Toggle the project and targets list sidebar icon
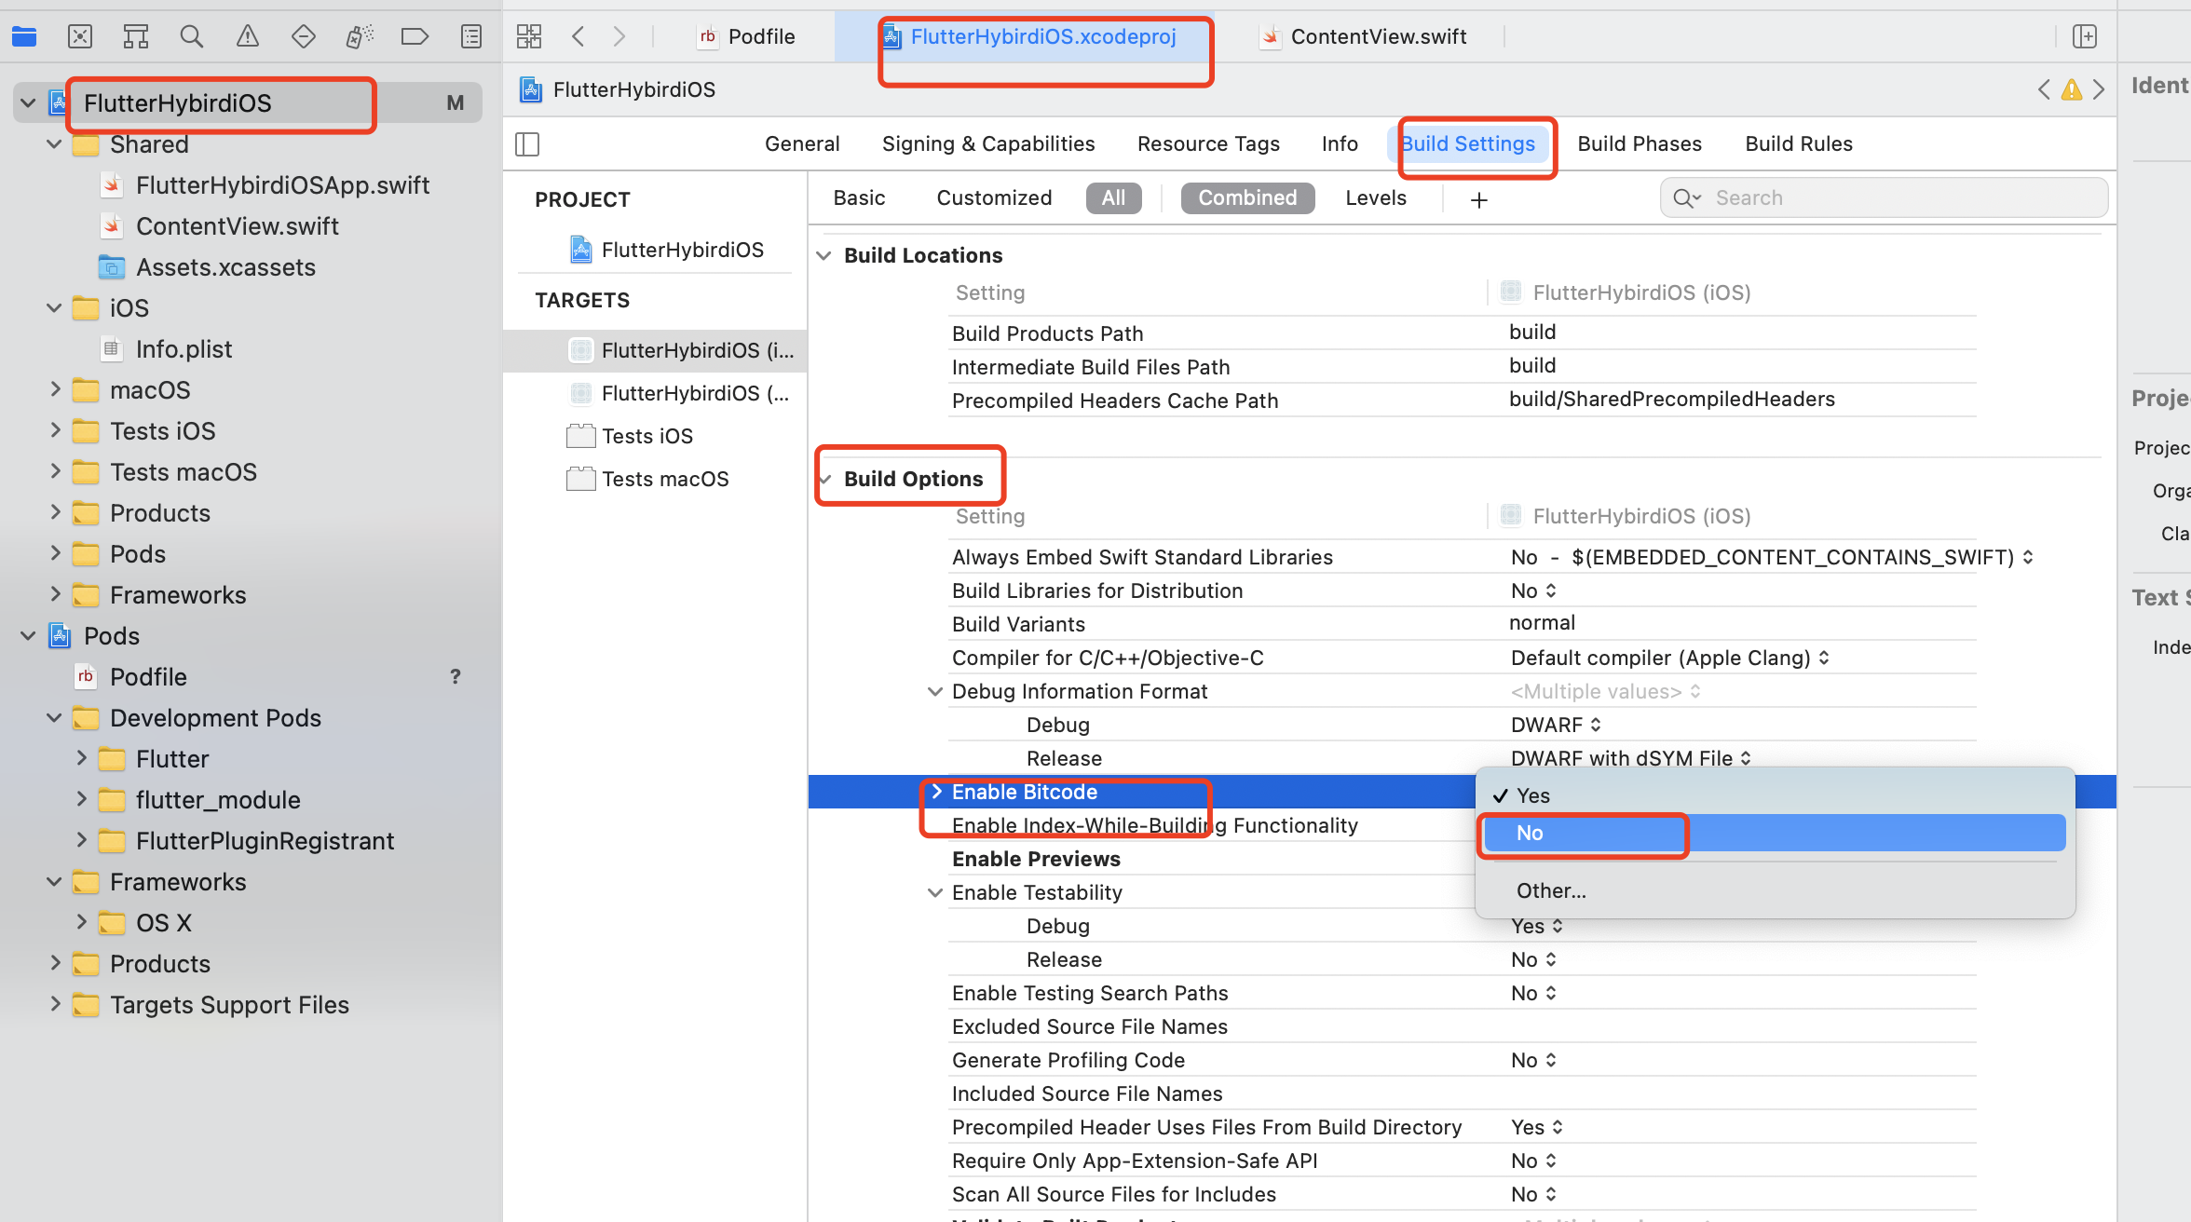Image resolution: width=2191 pixels, height=1222 pixels. (x=527, y=144)
